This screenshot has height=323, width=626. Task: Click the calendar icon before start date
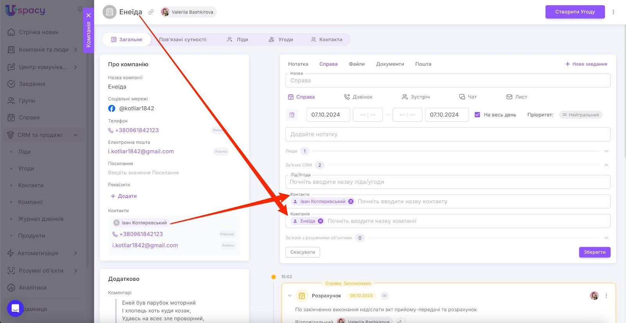(x=292, y=115)
